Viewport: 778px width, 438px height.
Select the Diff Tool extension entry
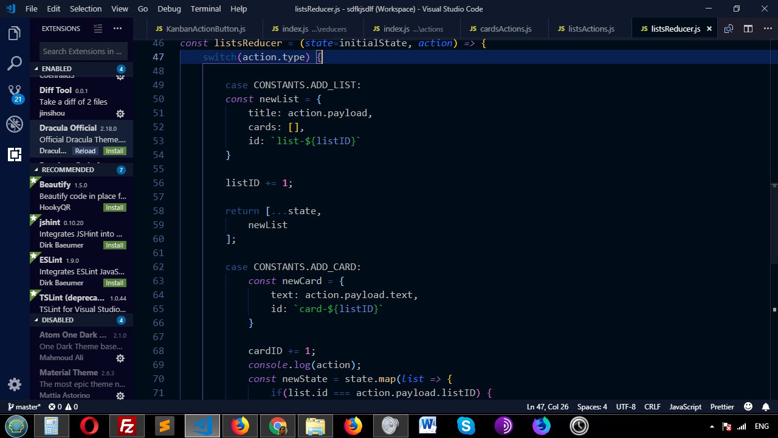tap(81, 102)
